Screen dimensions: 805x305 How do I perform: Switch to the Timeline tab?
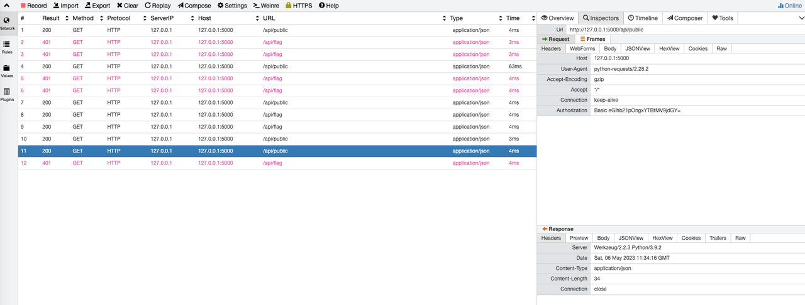642,18
